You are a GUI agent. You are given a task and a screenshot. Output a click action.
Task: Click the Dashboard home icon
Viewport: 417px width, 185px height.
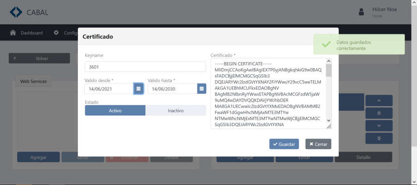click(13, 33)
